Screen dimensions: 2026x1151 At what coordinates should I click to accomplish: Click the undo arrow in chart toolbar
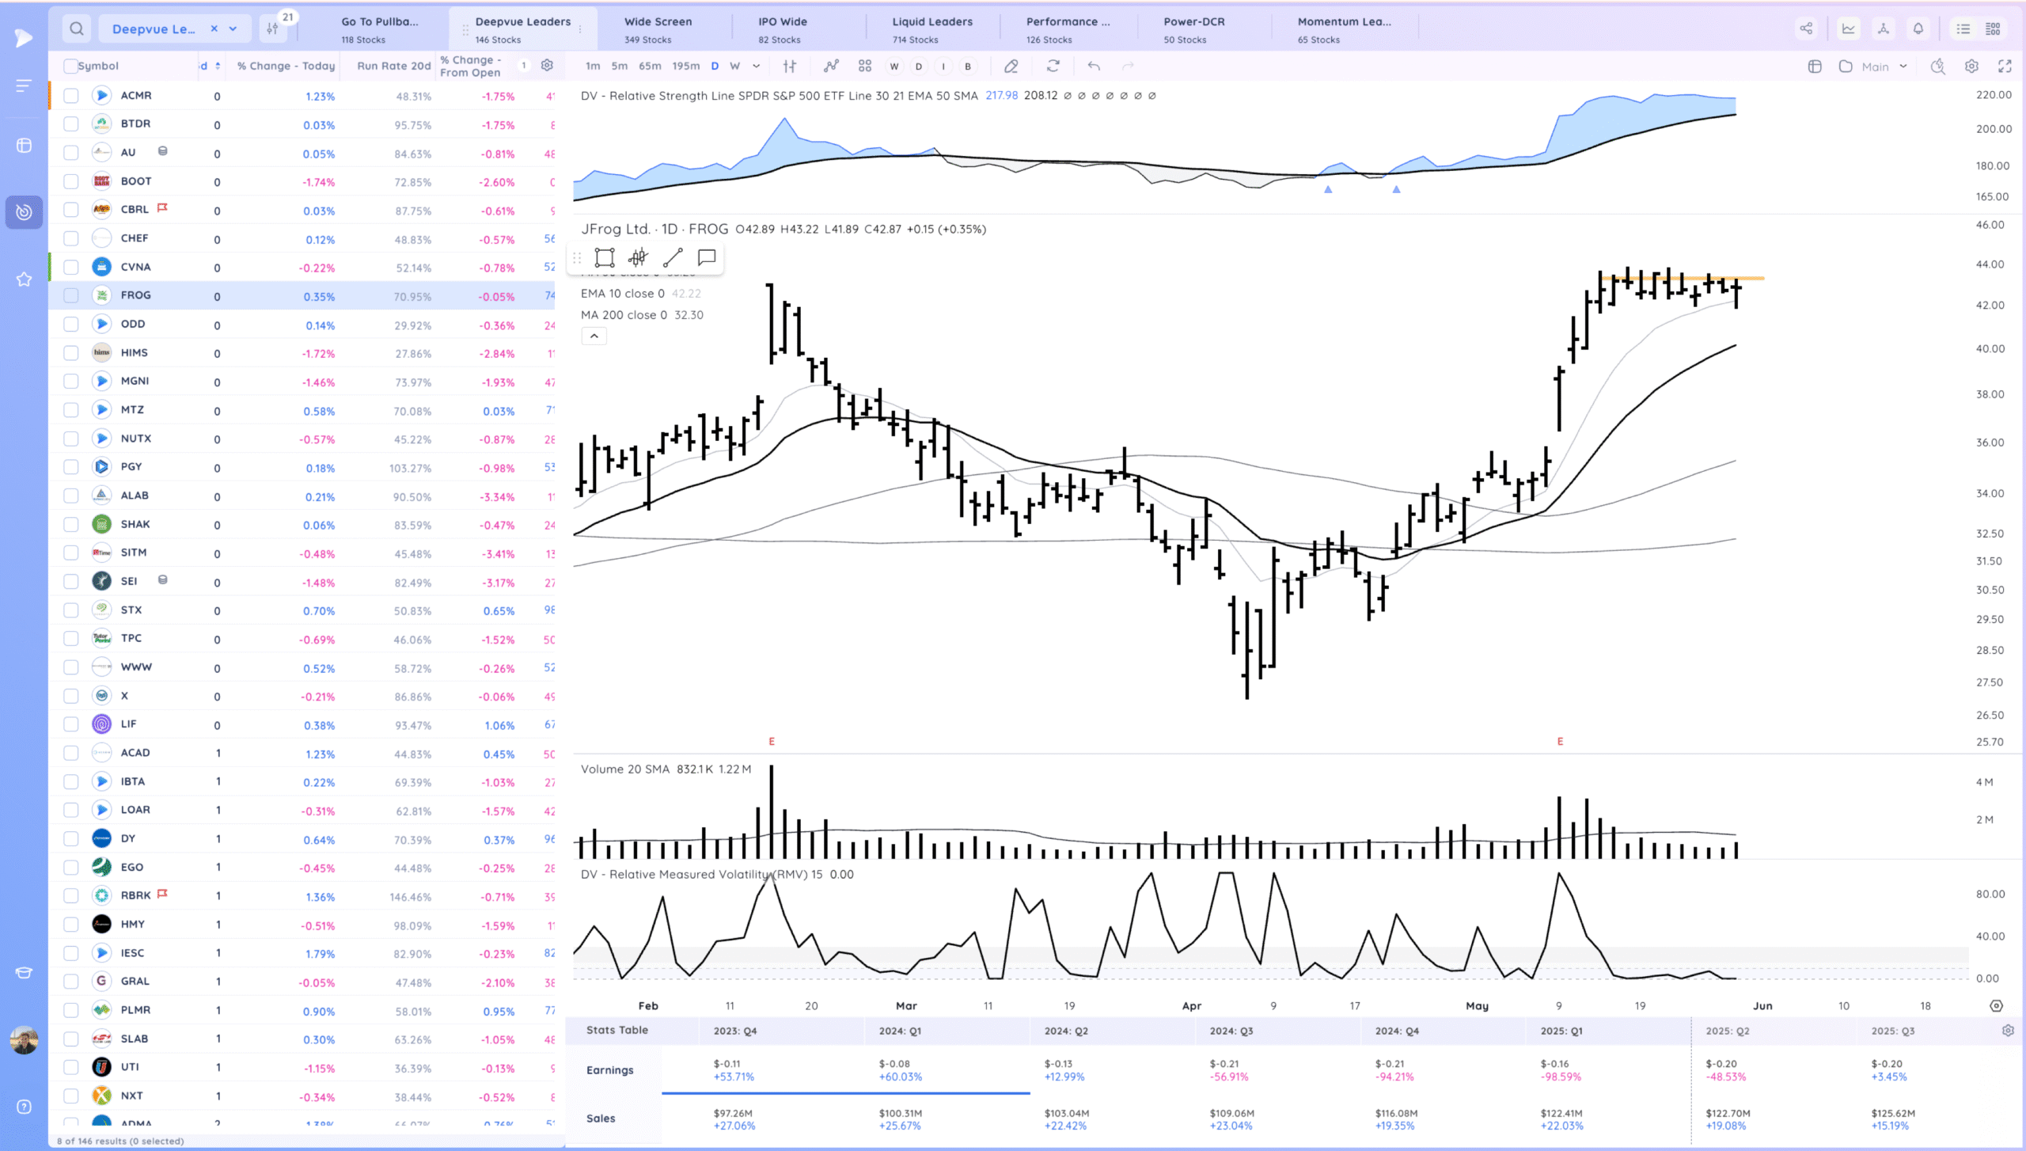pyautogui.click(x=1094, y=66)
